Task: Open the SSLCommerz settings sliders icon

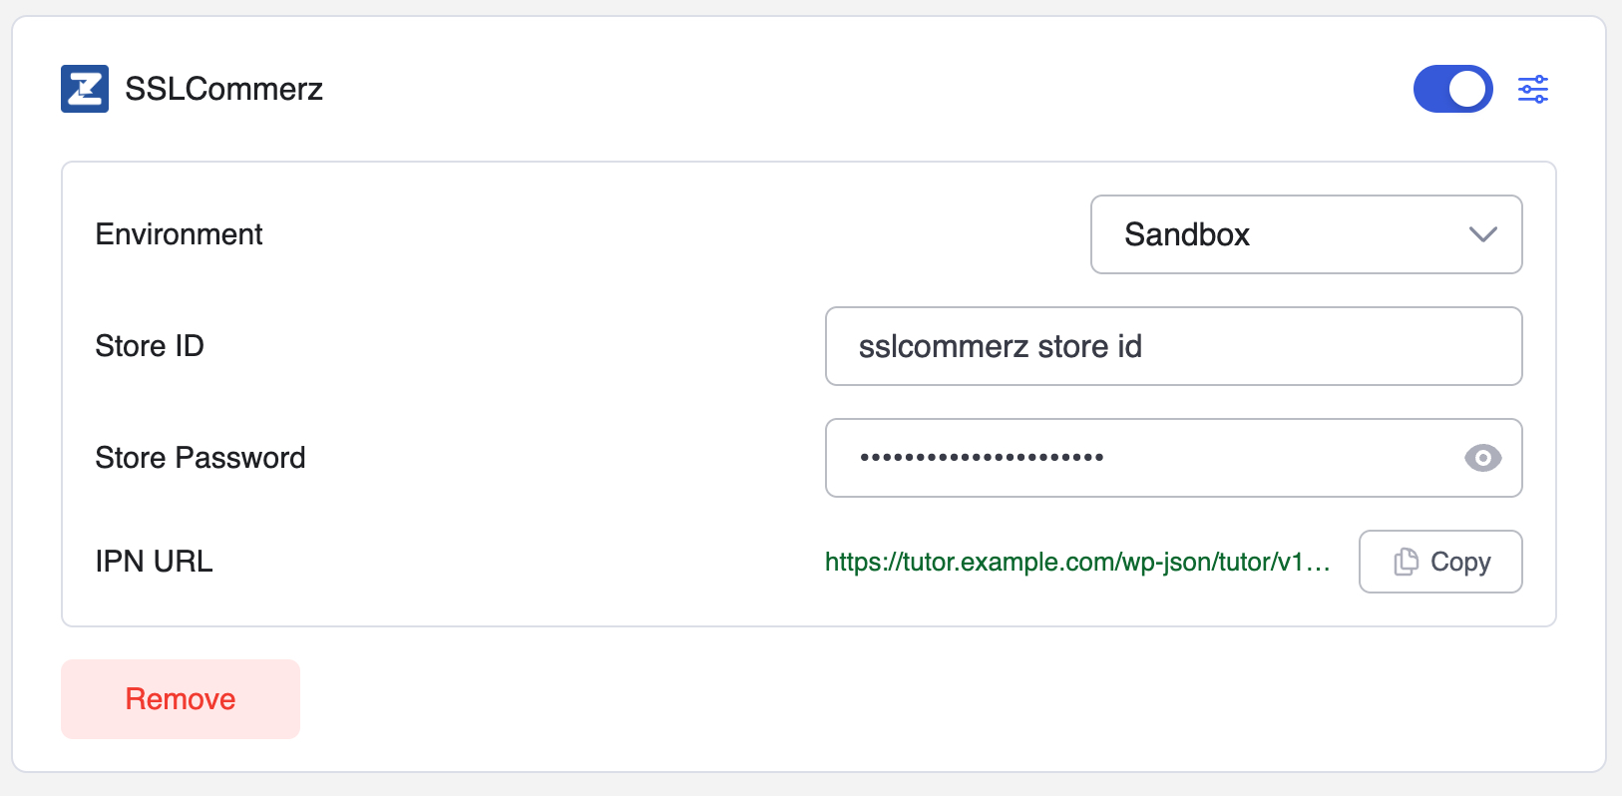Action: coord(1532,89)
